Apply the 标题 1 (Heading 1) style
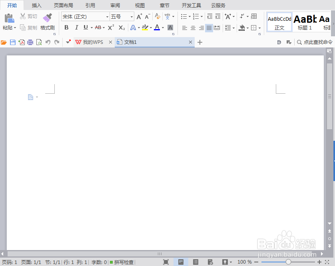335x266 pixels. tap(305, 22)
